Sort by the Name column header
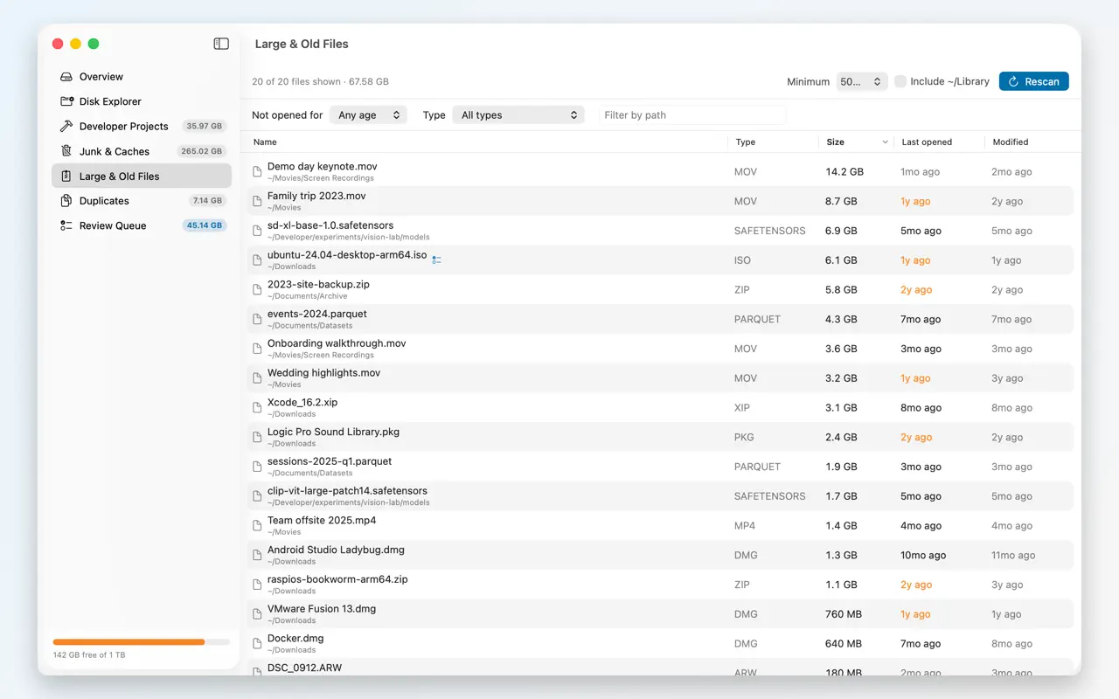The height and width of the screenshot is (699, 1119). 487,142
